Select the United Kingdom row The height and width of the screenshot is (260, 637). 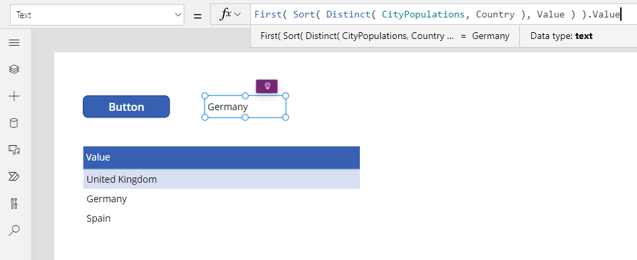pos(221,179)
